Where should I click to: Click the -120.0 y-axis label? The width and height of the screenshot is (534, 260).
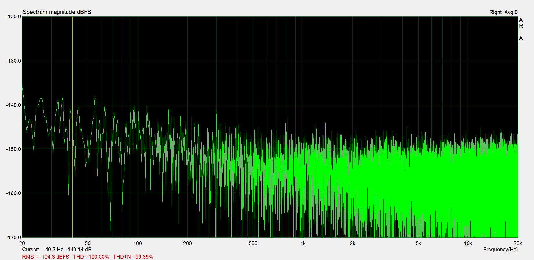click(x=13, y=17)
